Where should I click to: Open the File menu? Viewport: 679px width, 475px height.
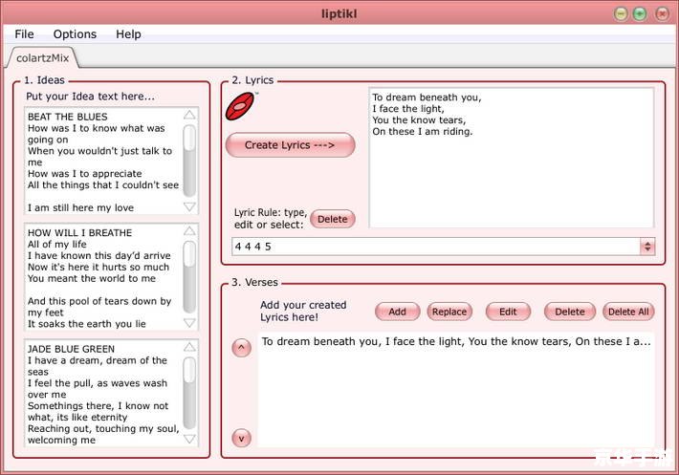(x=24, y=34)
